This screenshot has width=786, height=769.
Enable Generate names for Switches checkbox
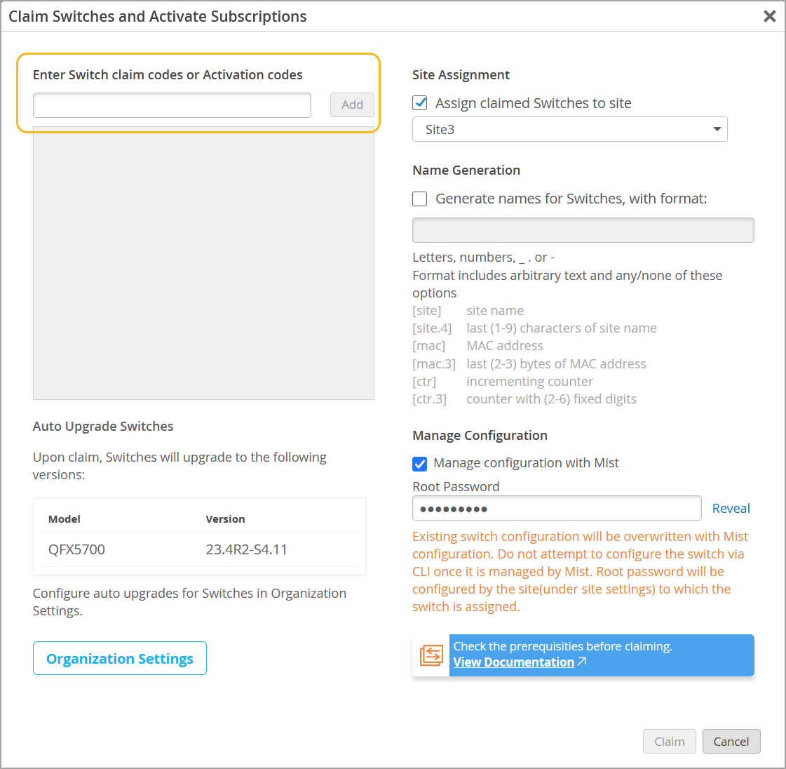click(x=420, y=199)
